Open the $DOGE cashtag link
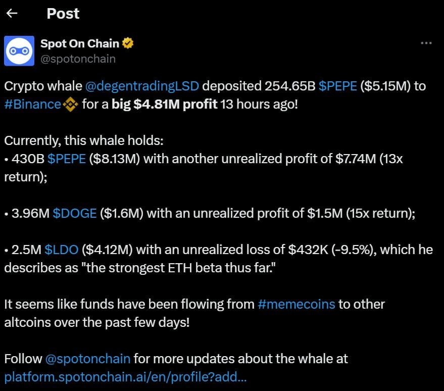Viewport: 444px width, 391px height. point(75,213)
